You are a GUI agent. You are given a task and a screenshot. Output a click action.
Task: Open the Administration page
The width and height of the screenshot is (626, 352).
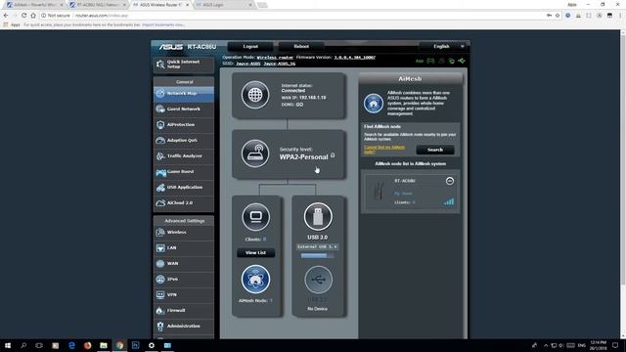coord(183,326)
